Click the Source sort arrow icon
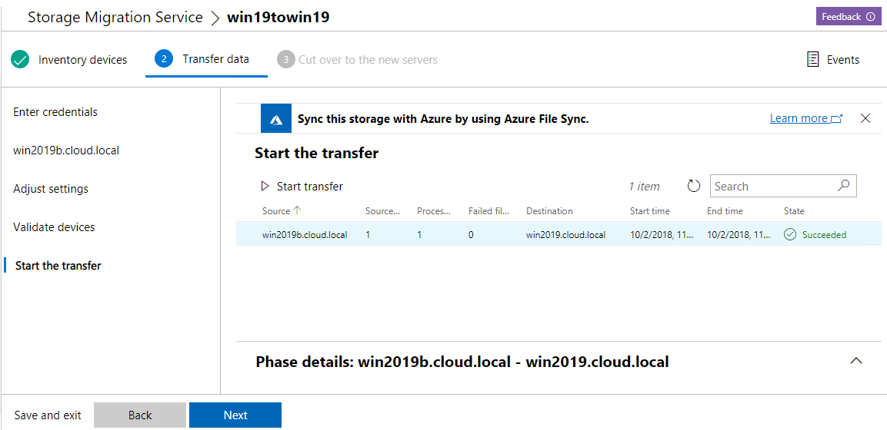 coord(297,210)
